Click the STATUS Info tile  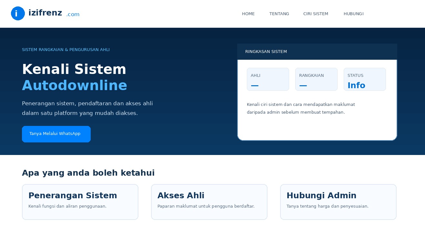(x=365, y=79)
